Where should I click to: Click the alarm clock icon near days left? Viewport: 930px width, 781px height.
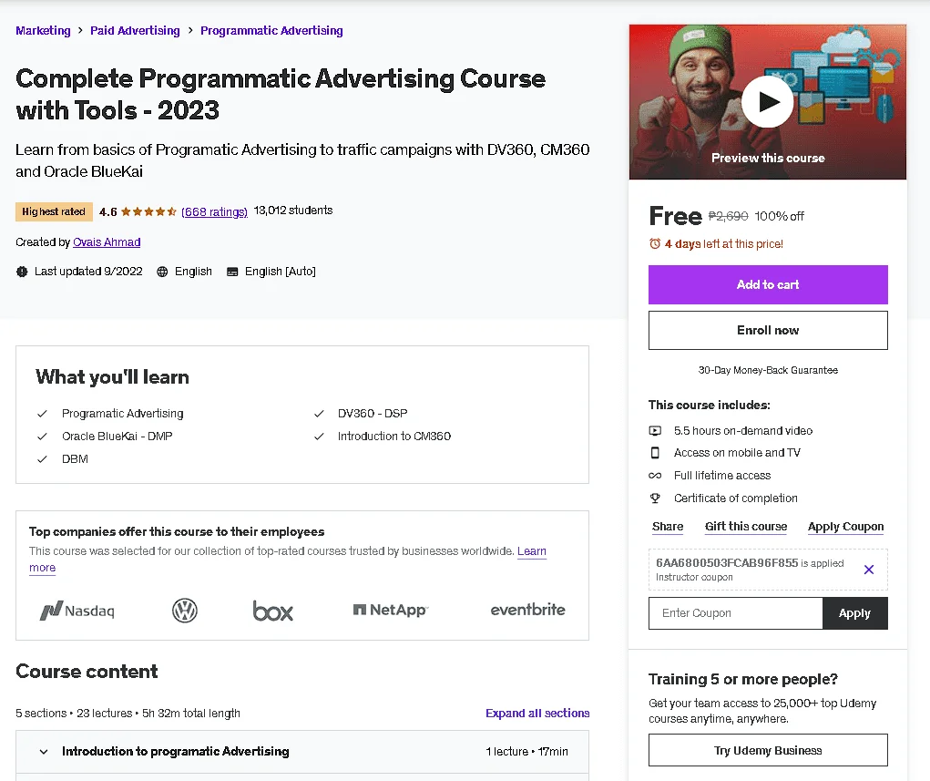pos(655,244)
